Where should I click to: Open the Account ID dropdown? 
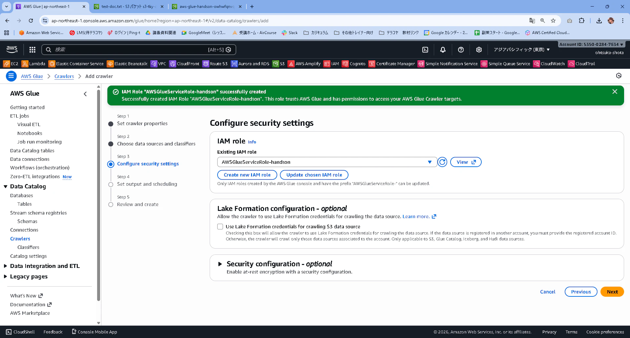coord(591,44)
